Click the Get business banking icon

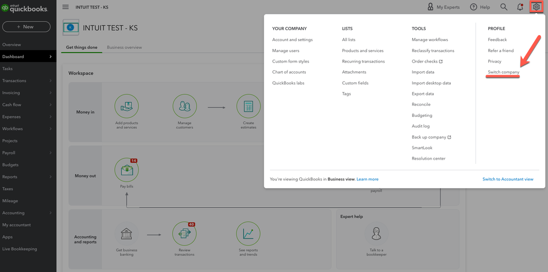click(126, 233)
